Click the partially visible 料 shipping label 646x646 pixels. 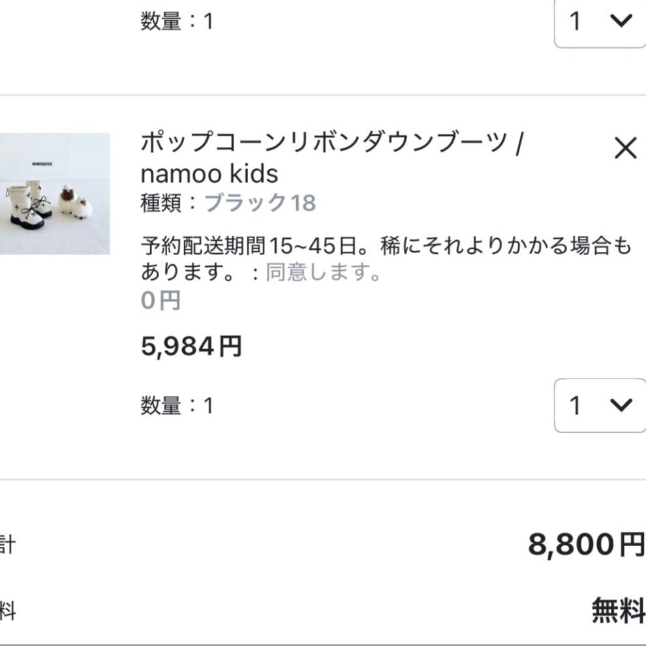click(x=7, y=611)
